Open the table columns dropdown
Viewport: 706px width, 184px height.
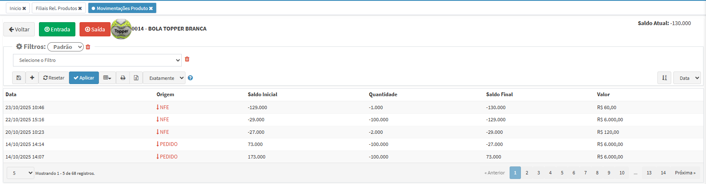click(107, 78)
